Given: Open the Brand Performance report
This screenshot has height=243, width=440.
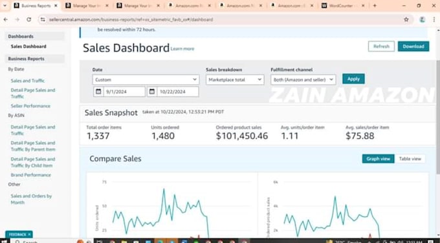Looking at the screenshot, I should pyautogui.click(x=31, y=175).
